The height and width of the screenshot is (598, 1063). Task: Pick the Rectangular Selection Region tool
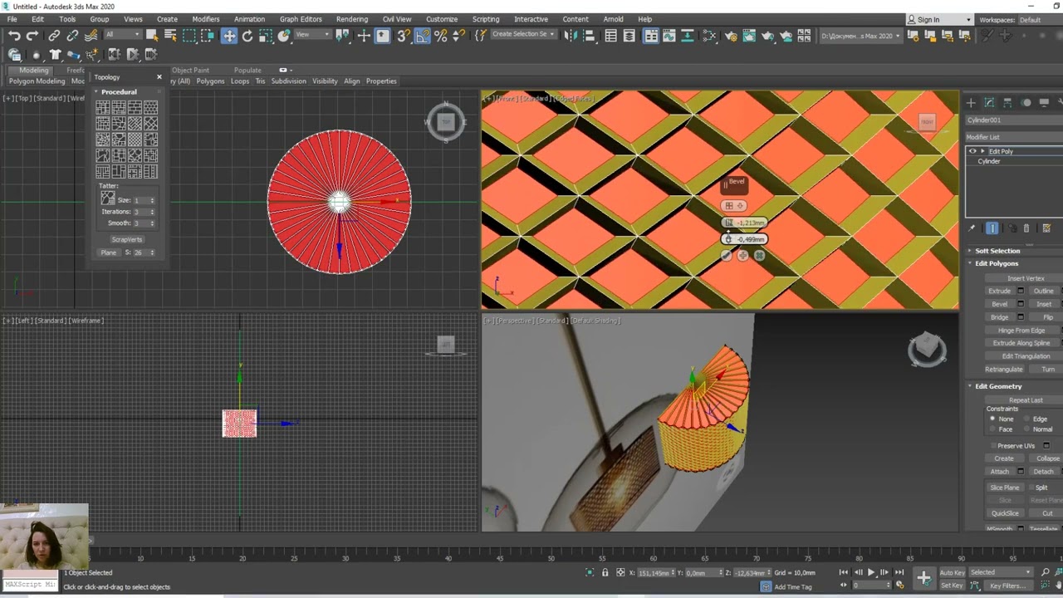[189, 35]
